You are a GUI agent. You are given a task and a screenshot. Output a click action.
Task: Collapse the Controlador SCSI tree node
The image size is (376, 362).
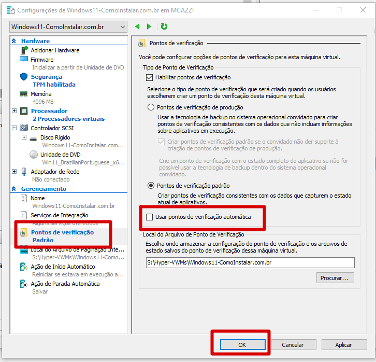click(15, 128)
